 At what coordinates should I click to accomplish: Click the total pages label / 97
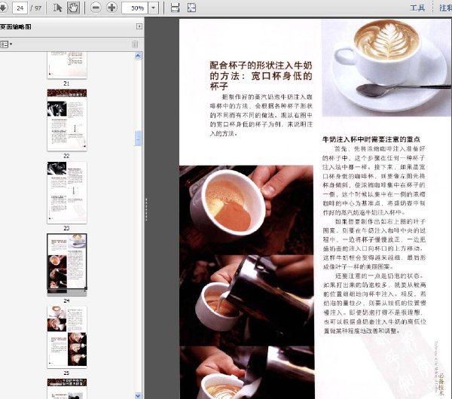[35, 8]
